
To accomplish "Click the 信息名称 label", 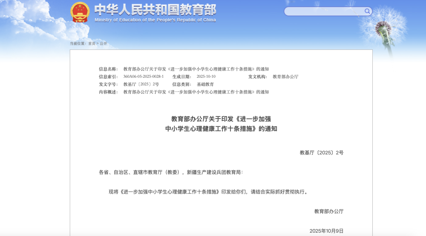I will 108,69.
